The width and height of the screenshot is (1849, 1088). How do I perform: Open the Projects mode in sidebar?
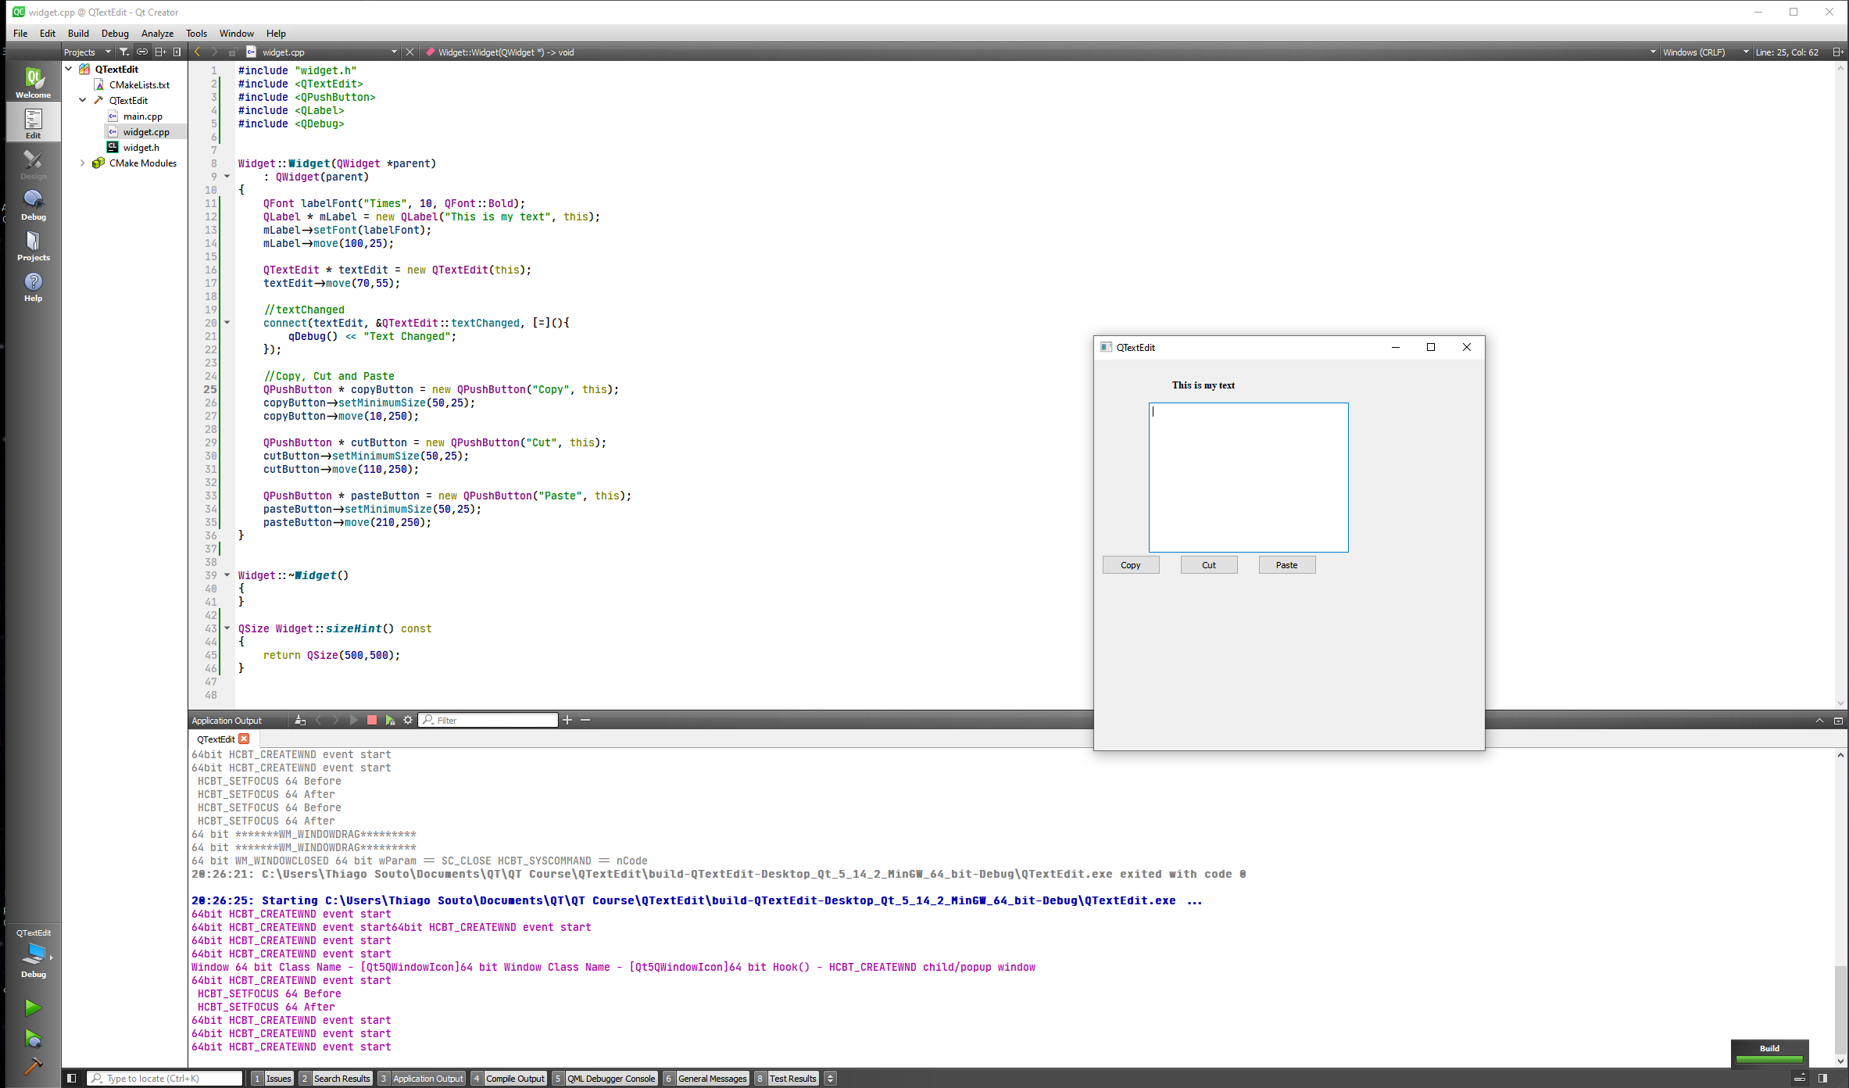click(x=33, y=245)
